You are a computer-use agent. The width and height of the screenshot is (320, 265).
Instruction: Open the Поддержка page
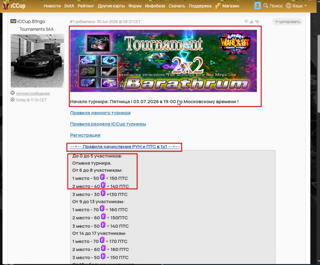pyautogui.click(x=200, y=6)
